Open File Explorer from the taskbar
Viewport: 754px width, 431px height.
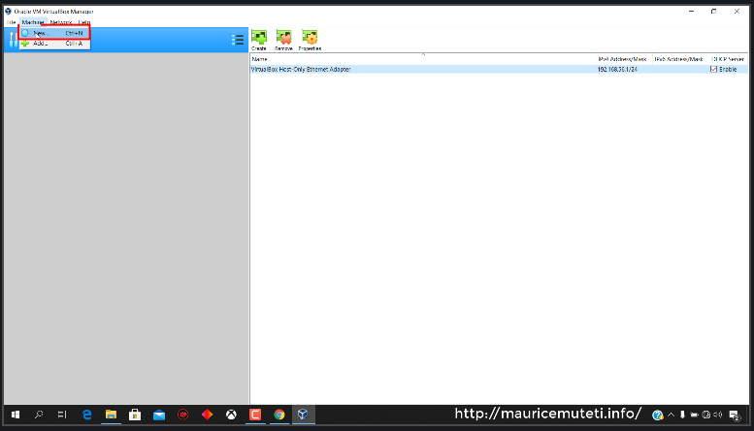tap(111, 415)
